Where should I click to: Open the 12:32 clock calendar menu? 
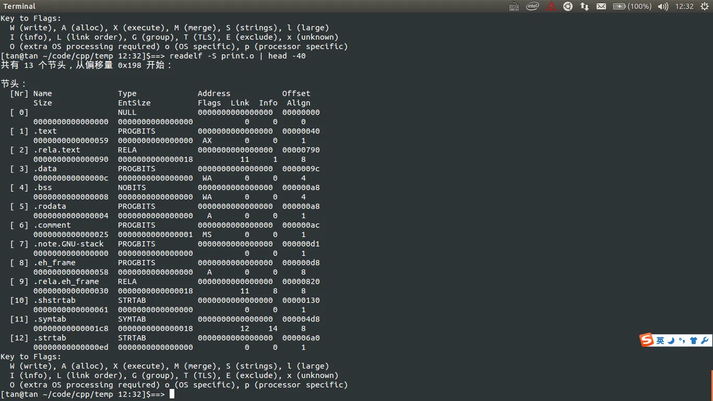pos(684,6)
